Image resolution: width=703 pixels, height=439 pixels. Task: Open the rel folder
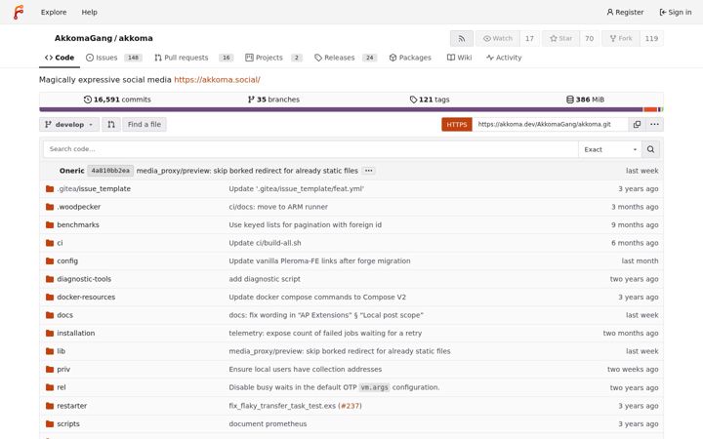click(61, 387)
